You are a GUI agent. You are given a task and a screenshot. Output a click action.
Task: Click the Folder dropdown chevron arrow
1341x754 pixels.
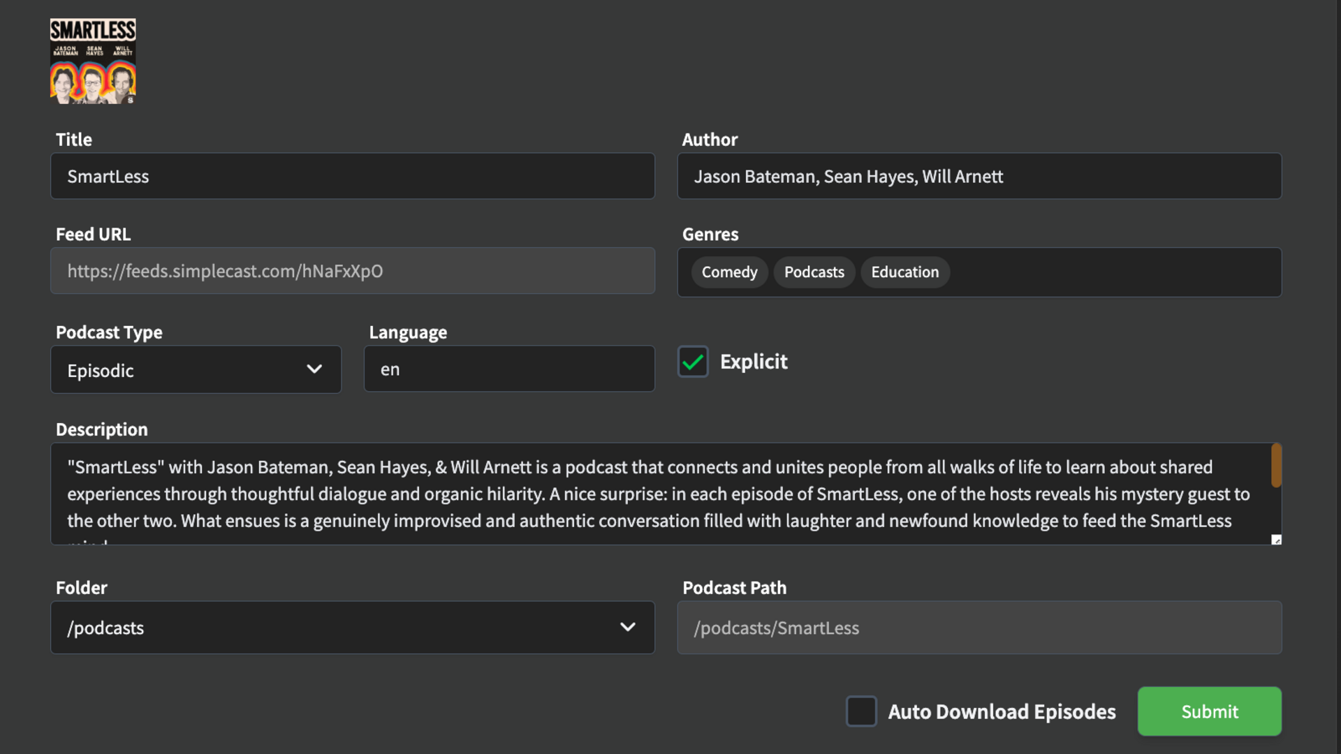(x=628, y=627)
